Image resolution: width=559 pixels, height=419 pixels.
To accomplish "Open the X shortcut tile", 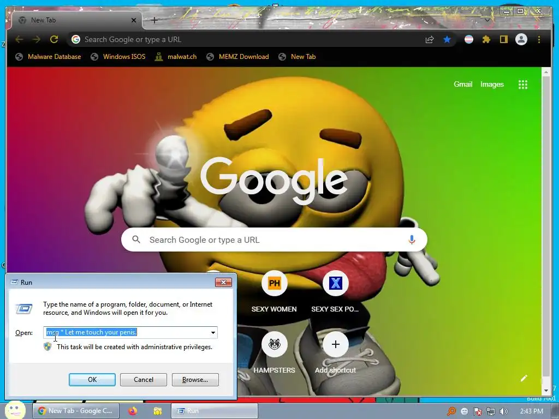I will pyautogui.click(x=336, y=283).
